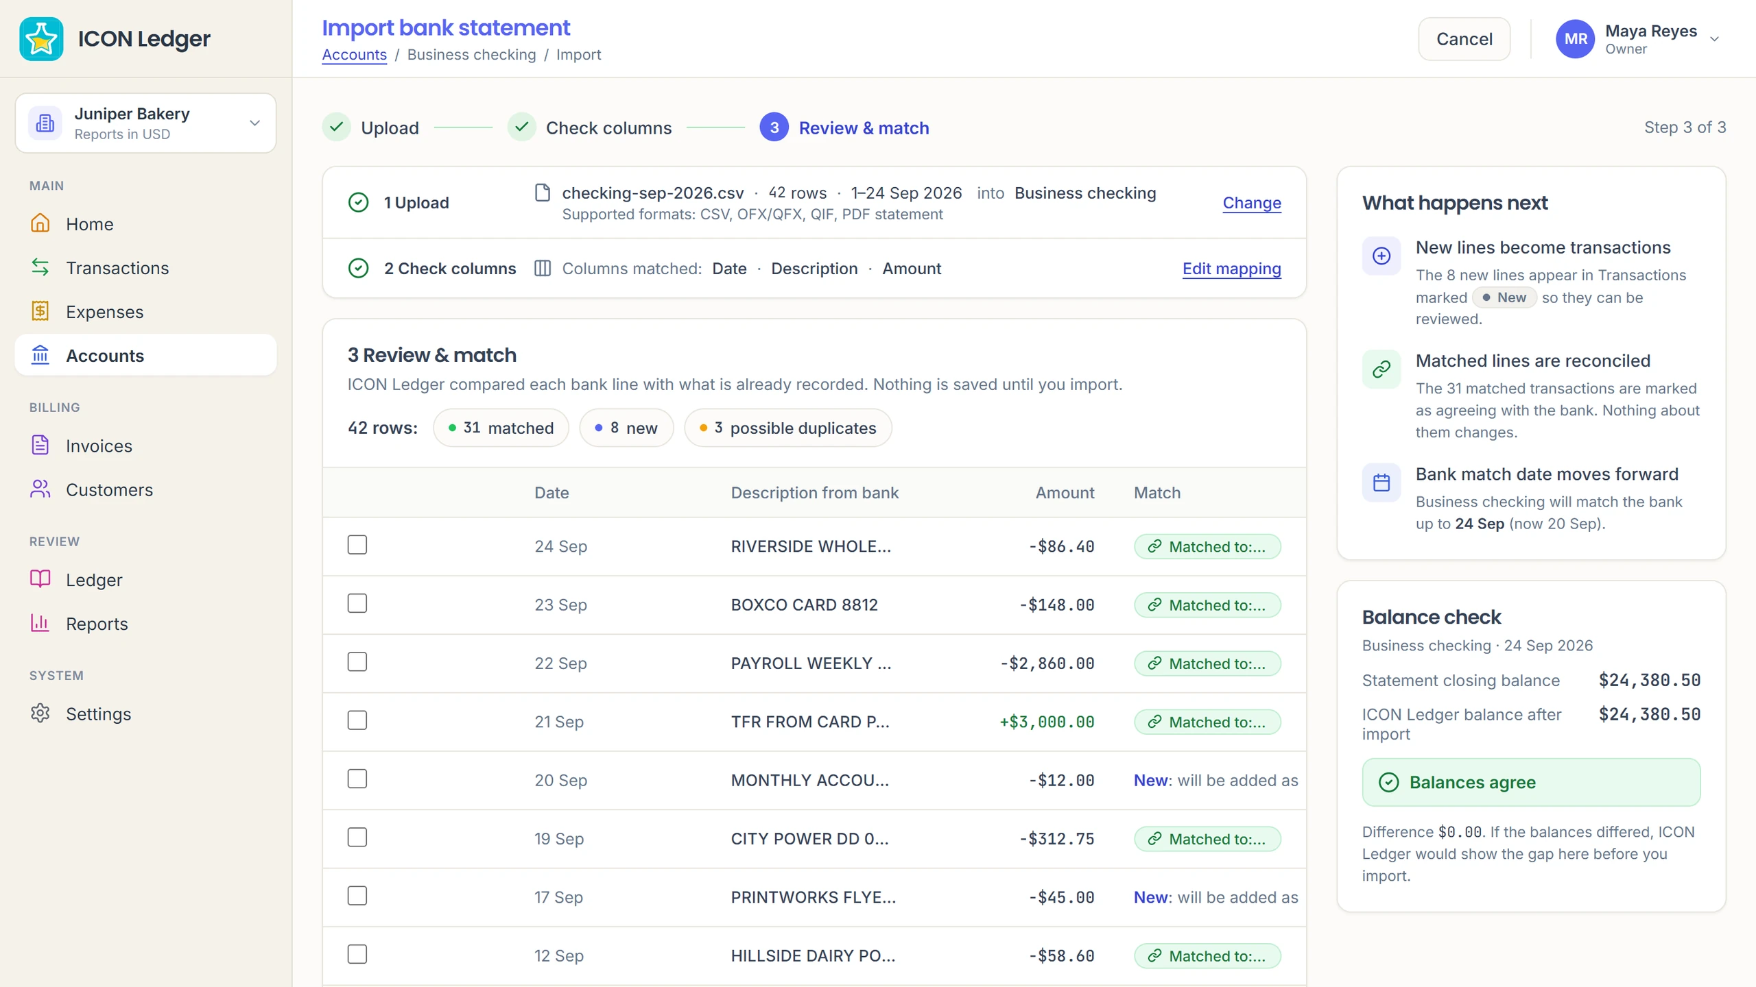Click the Change link for uploaded file
The height and width of the screenshot is (987, 1756).
(x=1252, y=203)
